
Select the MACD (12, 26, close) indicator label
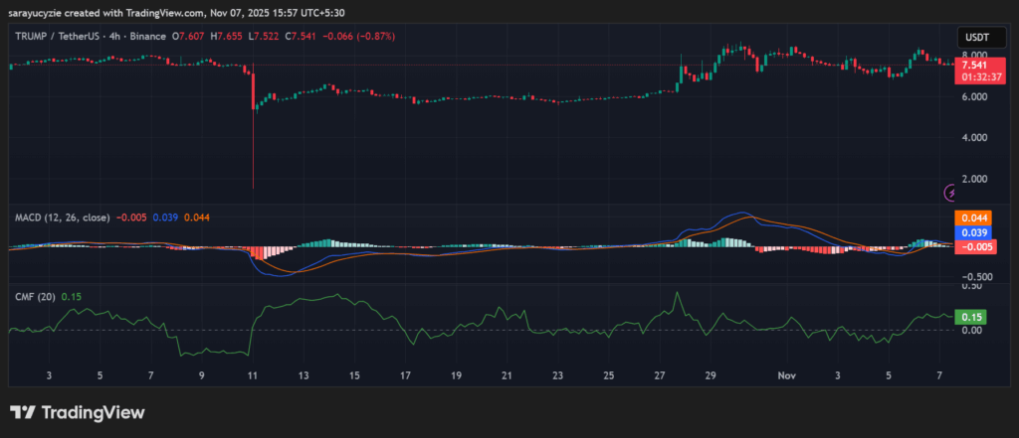pyautogui.click(x=61, y=217)
